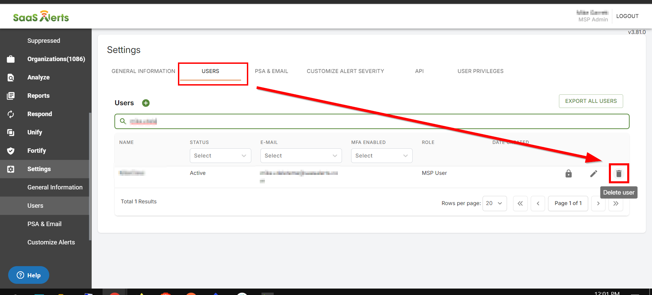
Task: Open the Status filter dropdown
Action: coord(220,155)
